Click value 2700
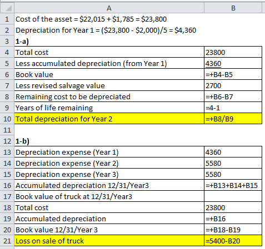265x249 pixels. tap(233, 85)
